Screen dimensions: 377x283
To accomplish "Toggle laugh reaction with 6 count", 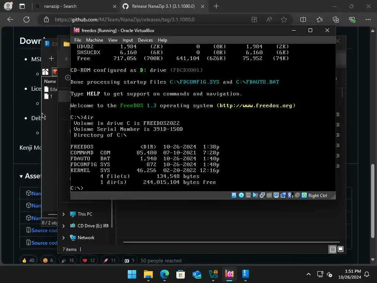I will [48, 261].
